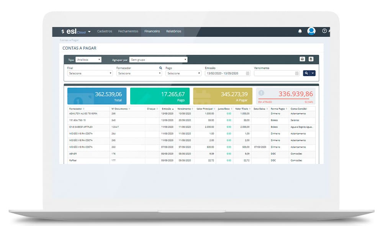Expand the Filial select box
This screenshot has height=226, width=383.
(90, 73)
